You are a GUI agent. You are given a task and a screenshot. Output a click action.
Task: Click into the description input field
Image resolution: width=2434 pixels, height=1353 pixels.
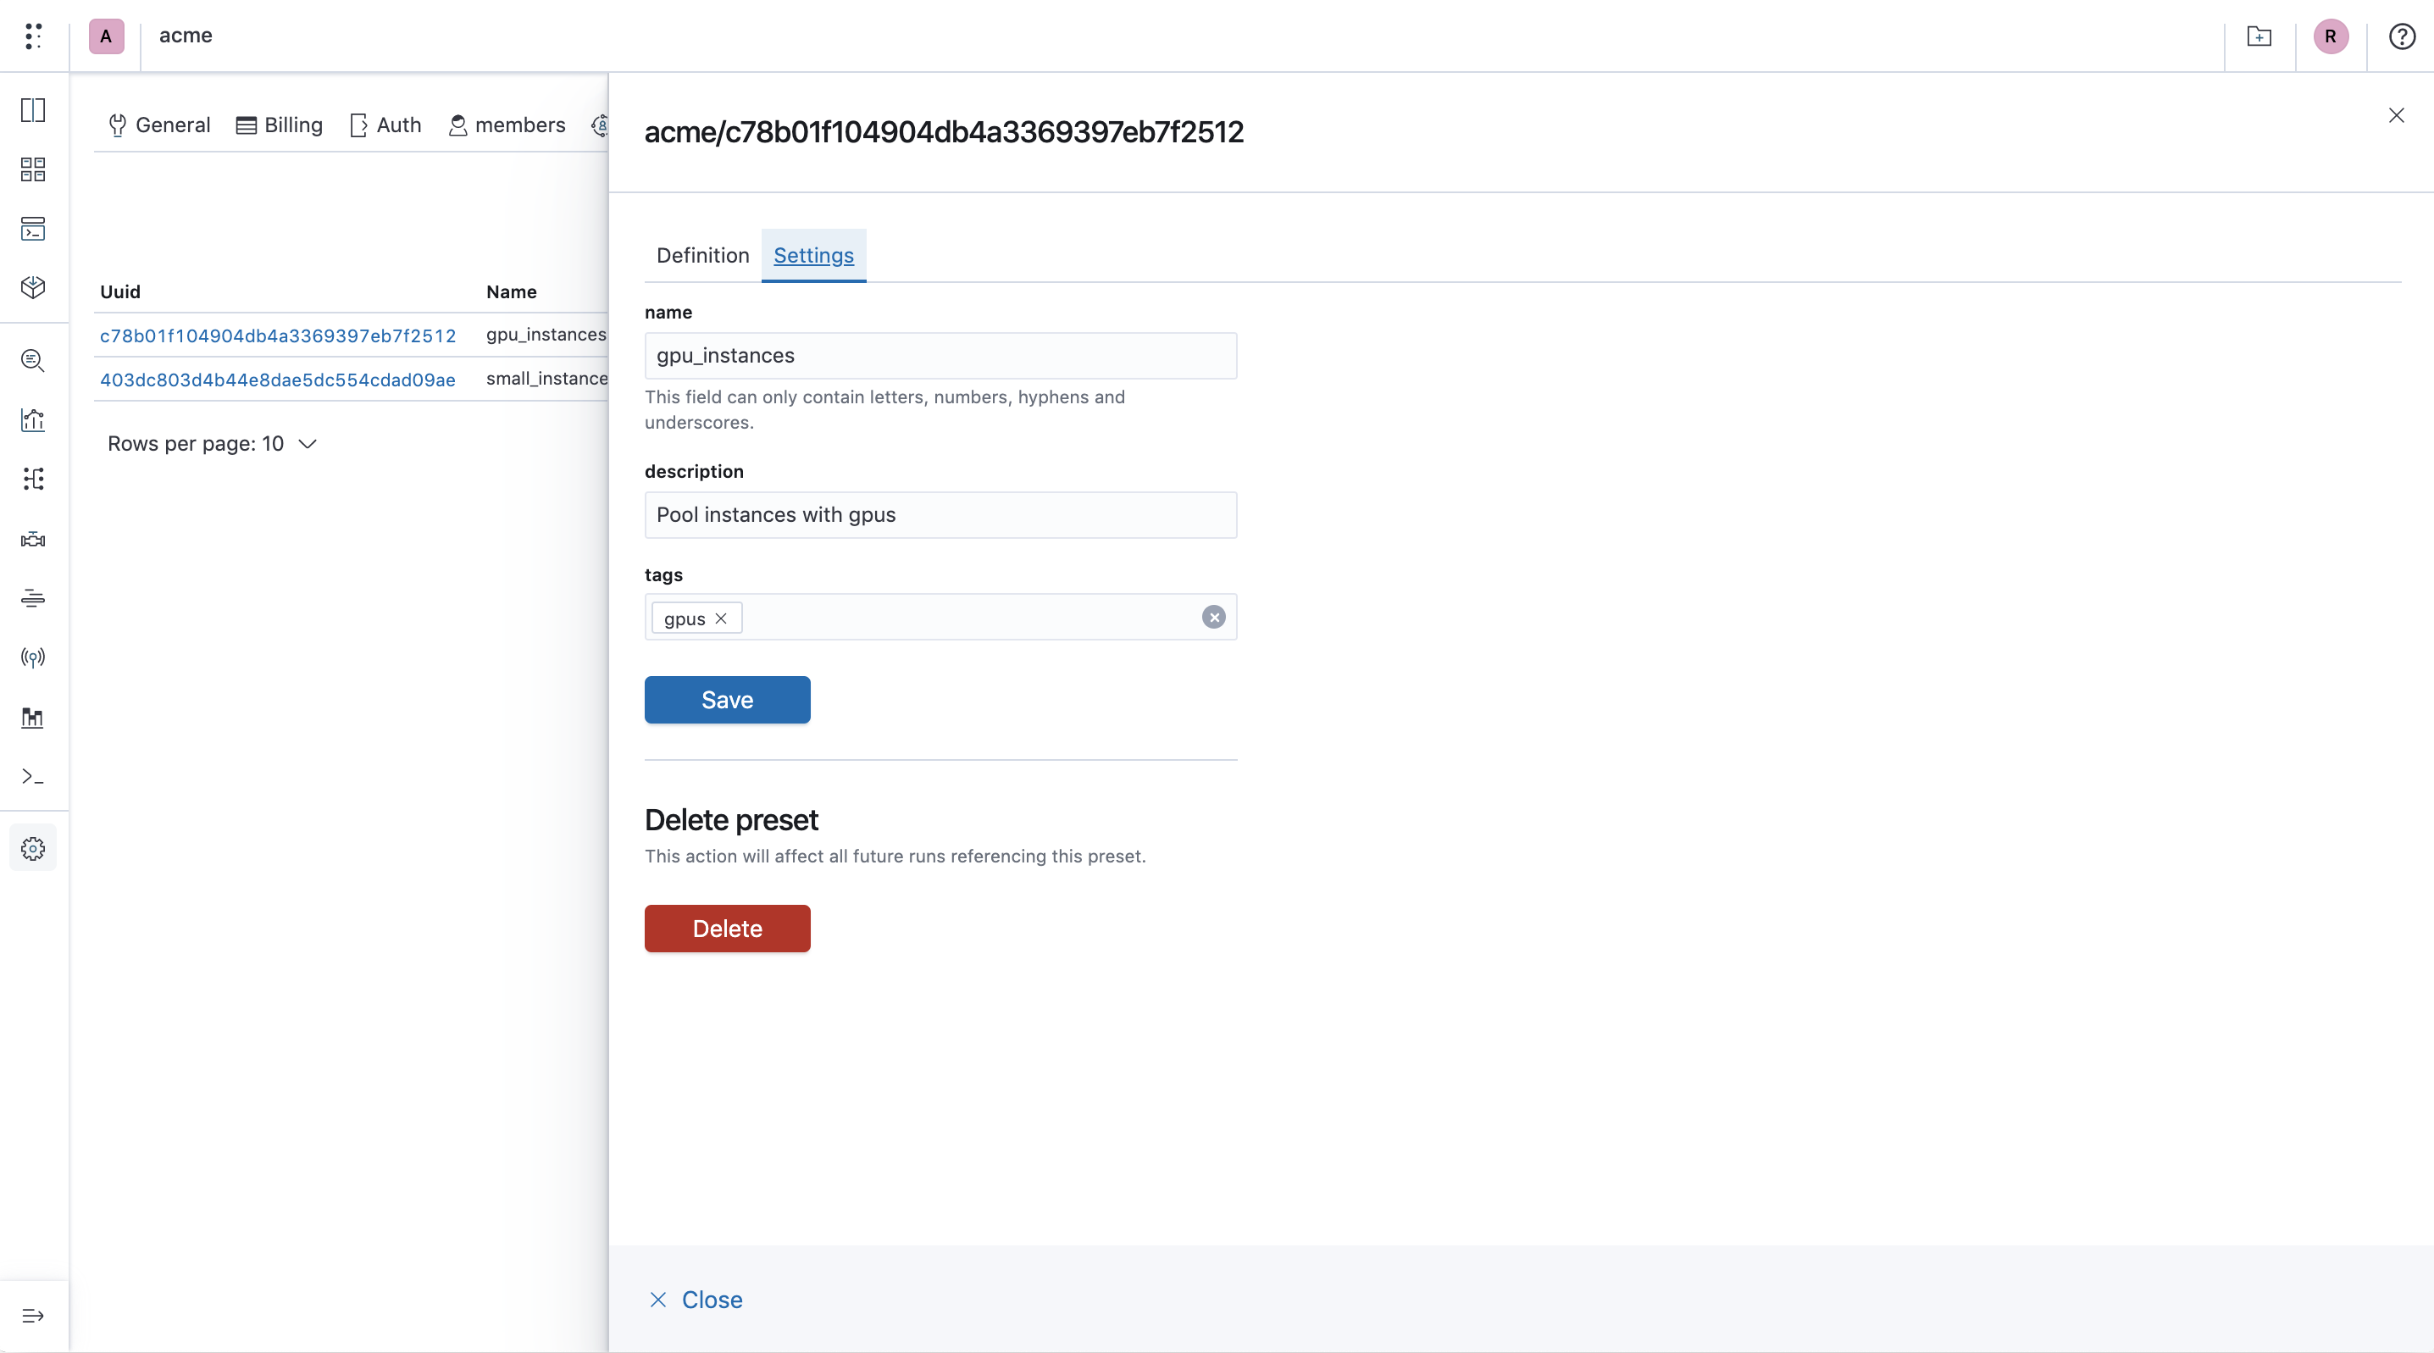click(x=940, y=514)
